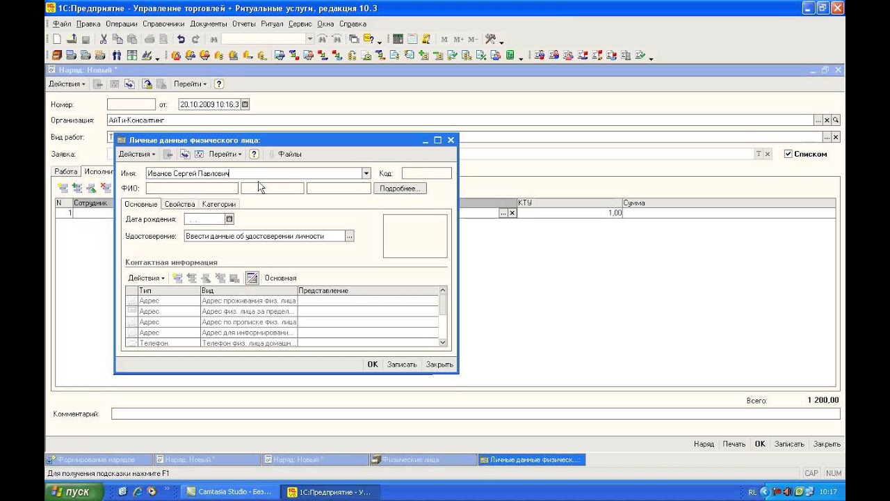Click the Cut scissors icon
This screenshot has width=890, height=501.
coord(104,39)
